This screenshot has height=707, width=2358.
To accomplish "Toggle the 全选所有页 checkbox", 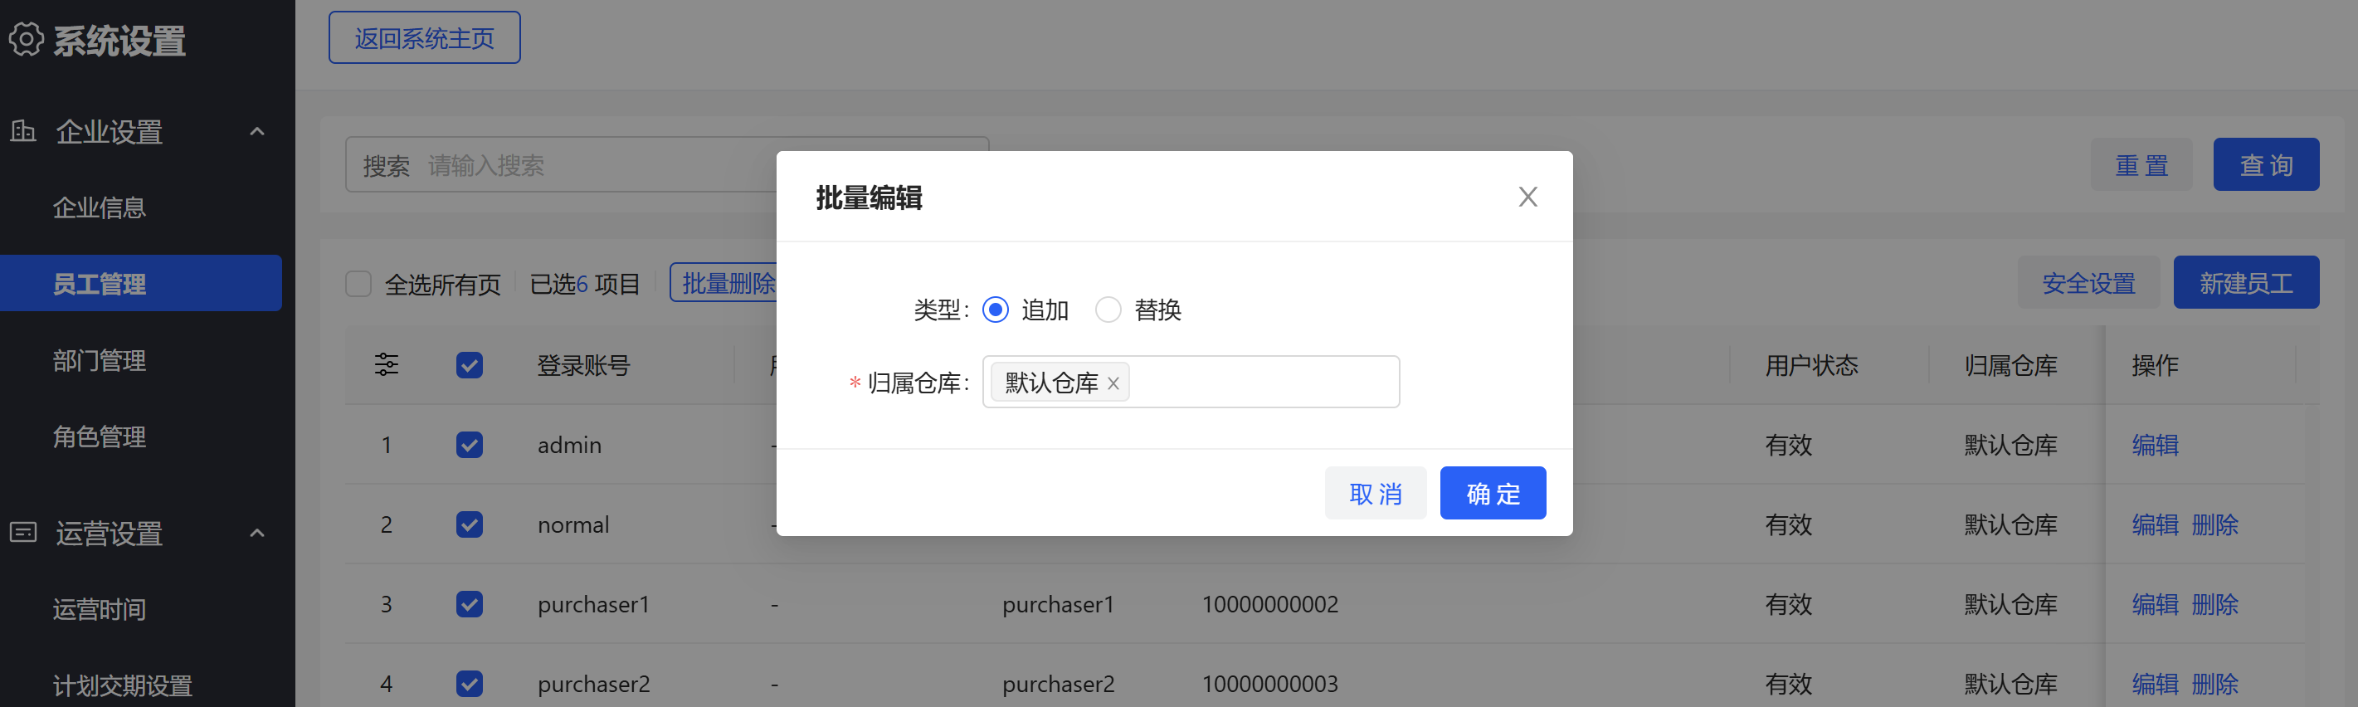I will point(358,284).
